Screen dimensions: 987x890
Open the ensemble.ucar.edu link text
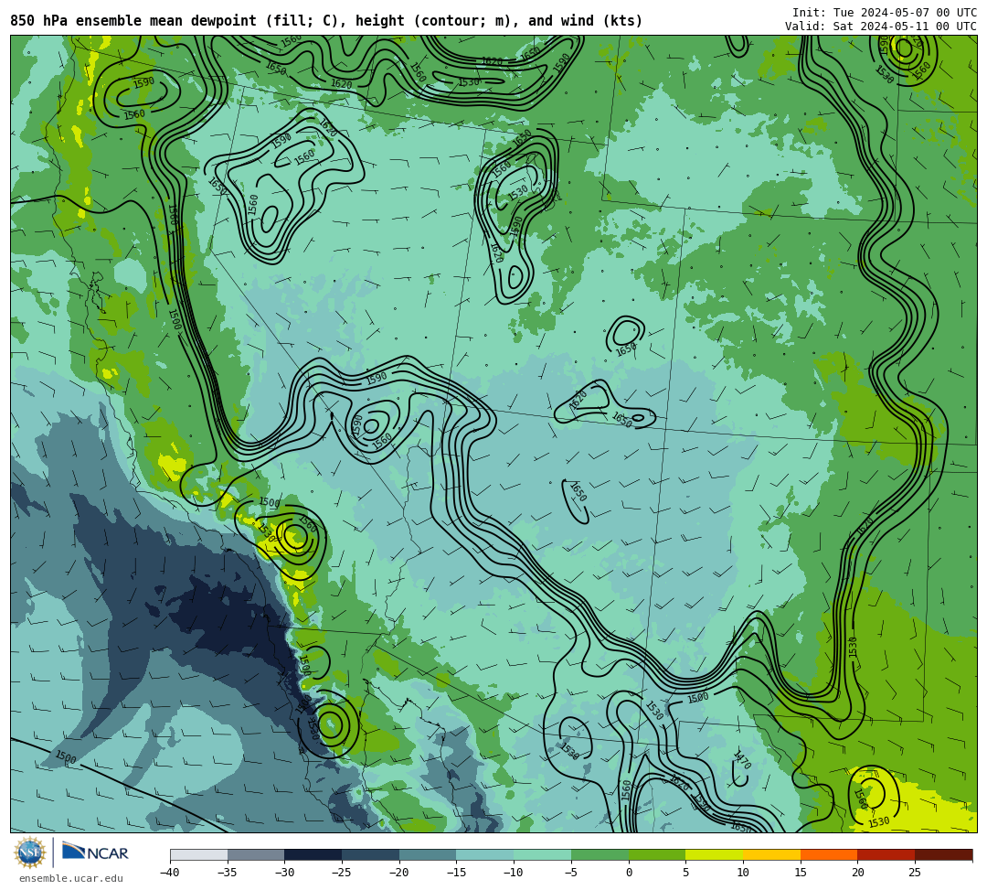coord(70,878)
